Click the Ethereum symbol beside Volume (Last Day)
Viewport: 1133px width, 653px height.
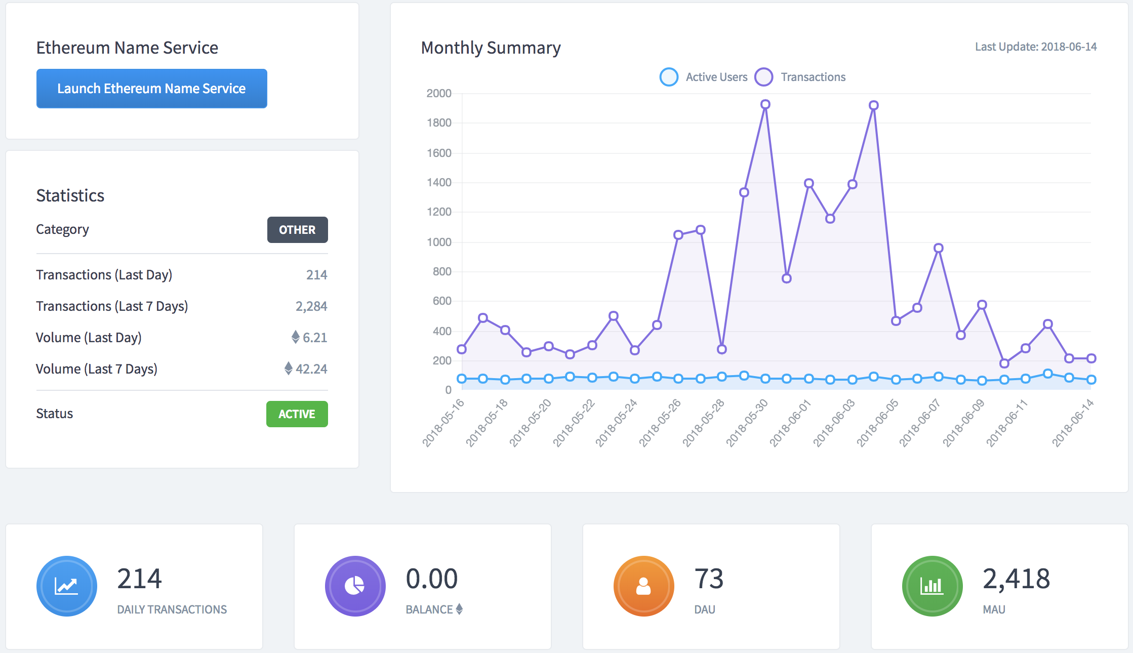pyautogui.click(x=296, y=337)
